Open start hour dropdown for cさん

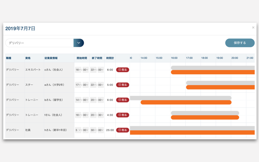78,70
